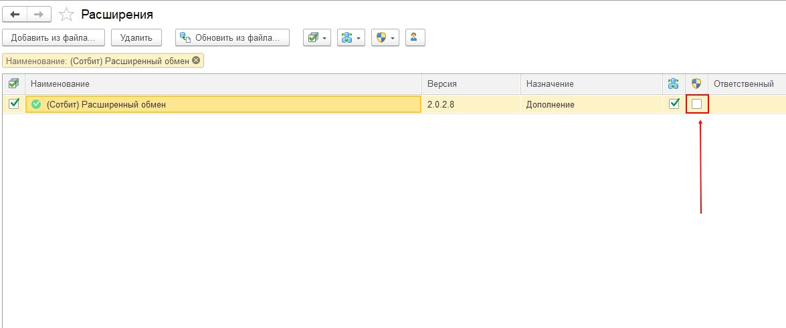
Task: Sort by the Наименование column header
Action: 60,84
